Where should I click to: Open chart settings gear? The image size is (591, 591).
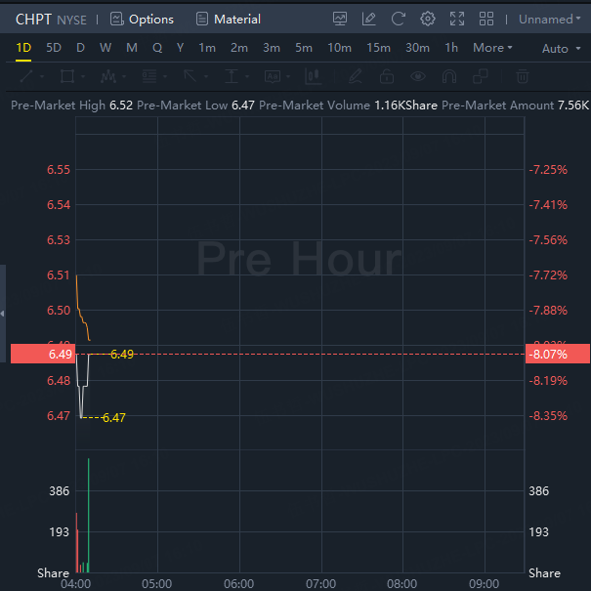pyautogui.click(x=427, y=19)
